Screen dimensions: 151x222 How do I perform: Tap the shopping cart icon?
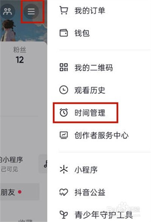63,10
